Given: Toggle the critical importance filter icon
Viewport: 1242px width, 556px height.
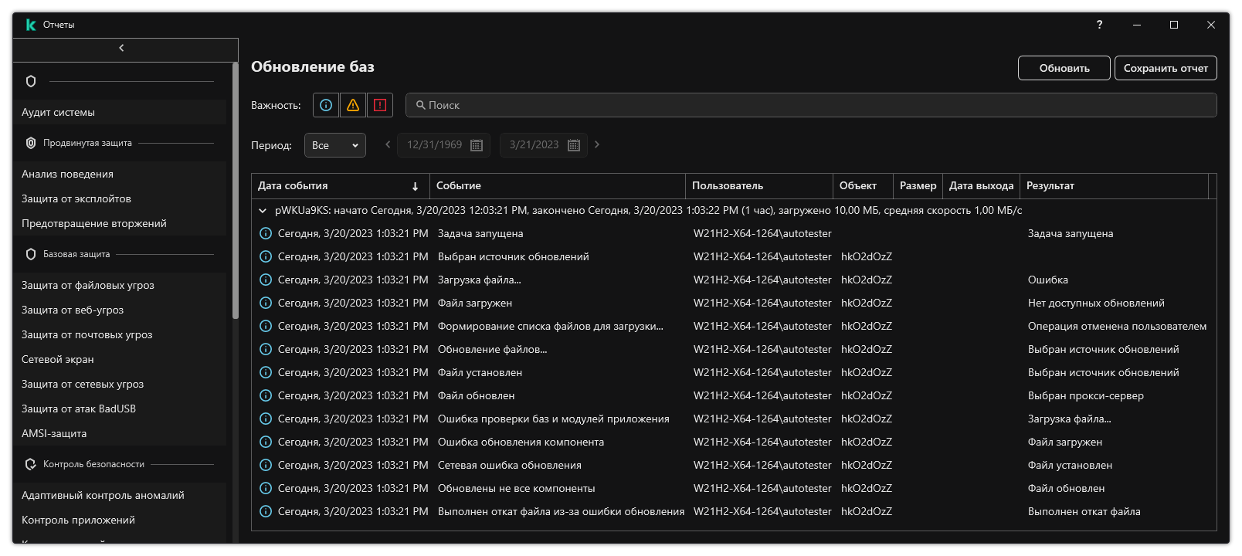Looking at the screenshot, I should coord(380,105).
